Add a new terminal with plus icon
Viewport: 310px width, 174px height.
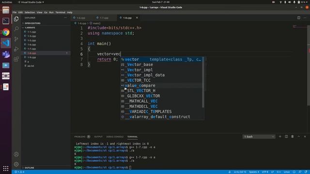(x=280, y=136)
